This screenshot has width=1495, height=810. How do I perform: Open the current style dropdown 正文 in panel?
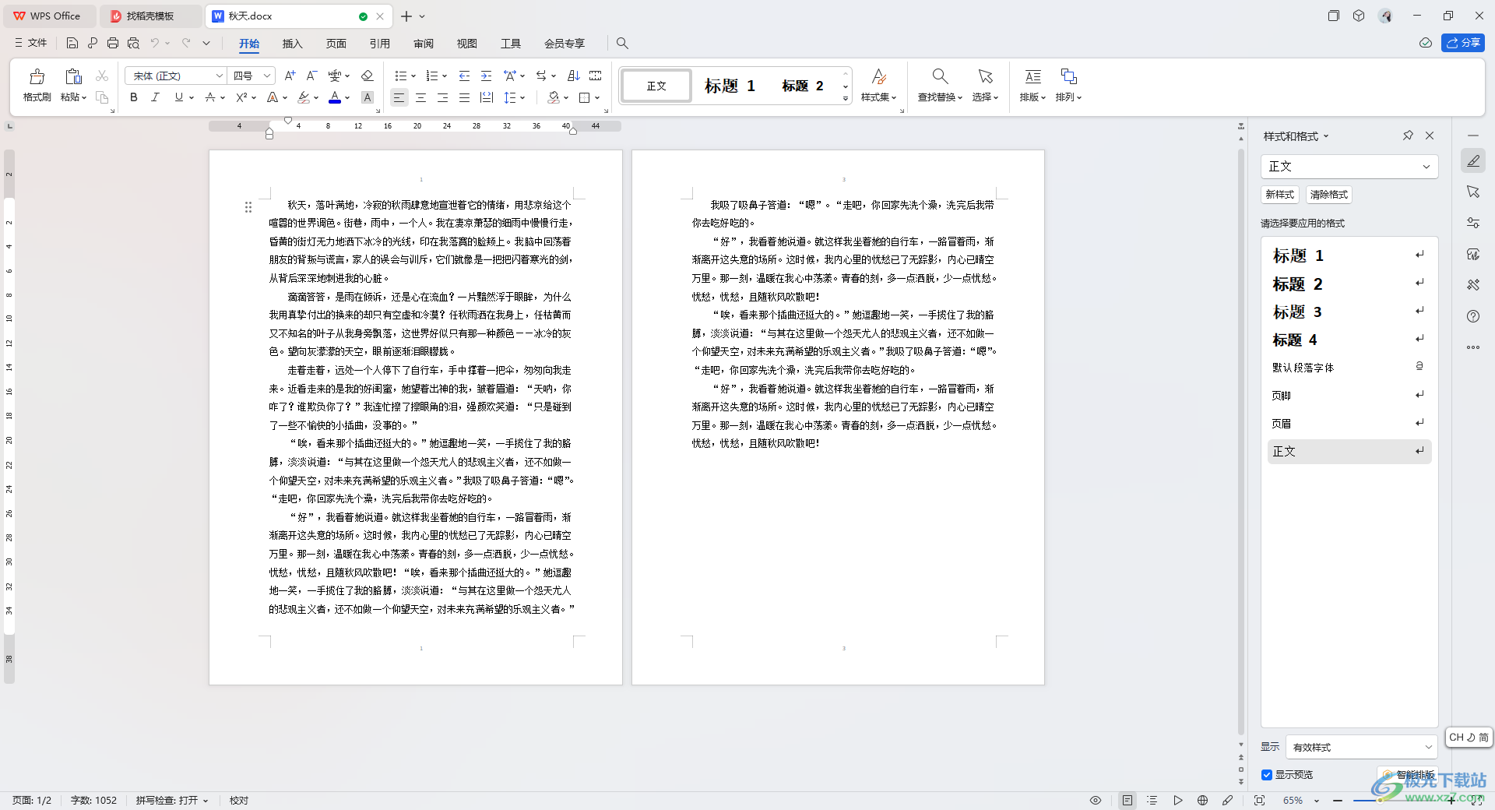(x=1349, y=167)
